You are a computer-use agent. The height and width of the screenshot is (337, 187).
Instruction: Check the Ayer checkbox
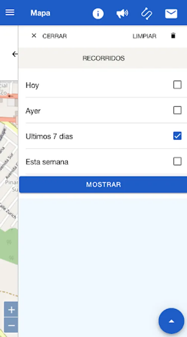[x=177, y=110]
